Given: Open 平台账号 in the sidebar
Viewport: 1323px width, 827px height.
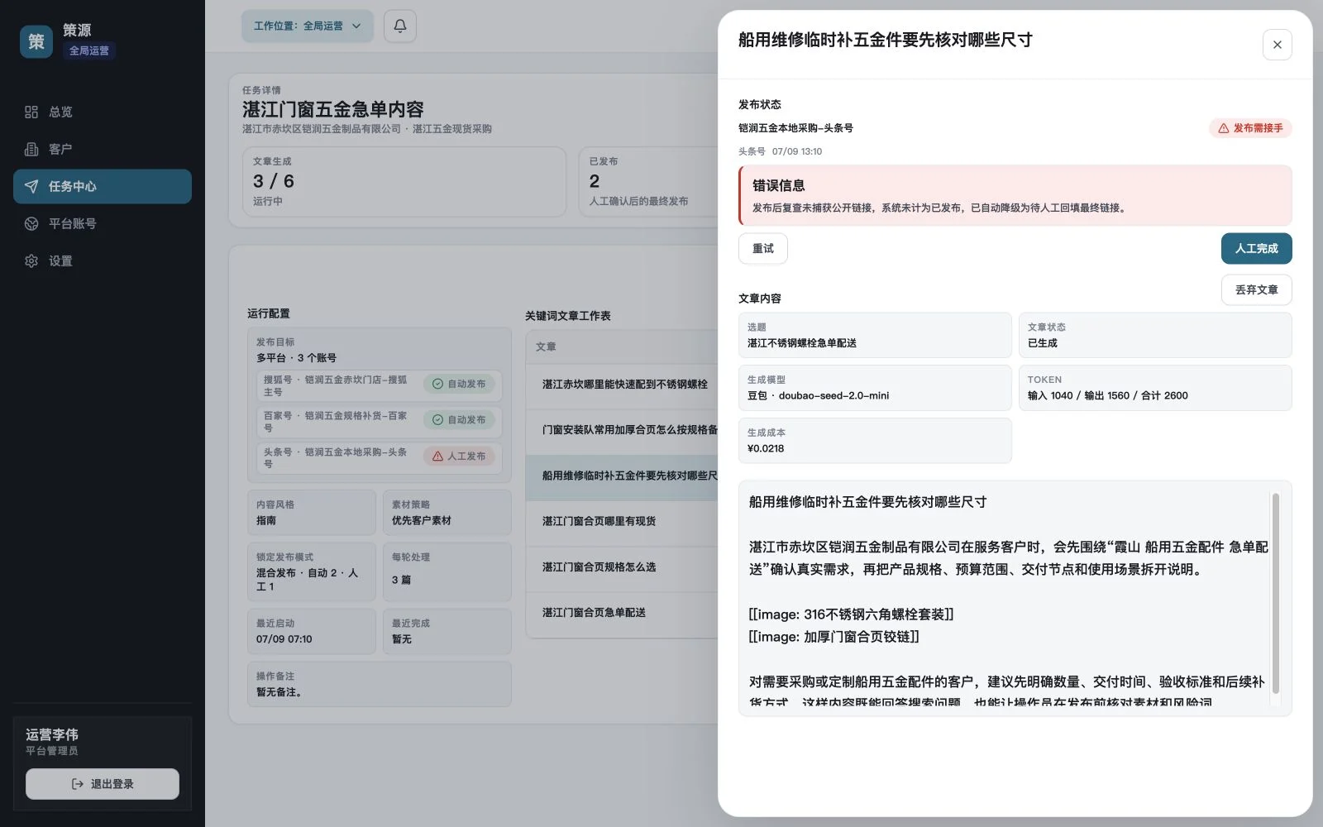Looking at the screenshot, I should point(103,223).
